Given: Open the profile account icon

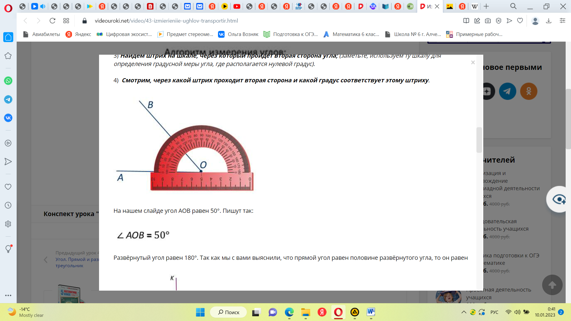Looking at the screenshot, I should click(535, 21).
